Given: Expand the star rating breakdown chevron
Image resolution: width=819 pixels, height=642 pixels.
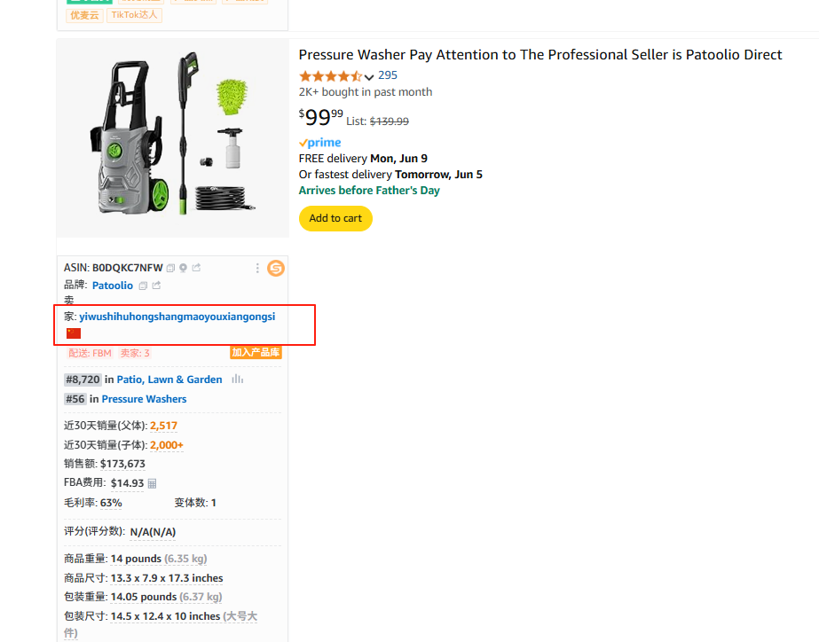Looking at the screenshot, I should [369, 77].
